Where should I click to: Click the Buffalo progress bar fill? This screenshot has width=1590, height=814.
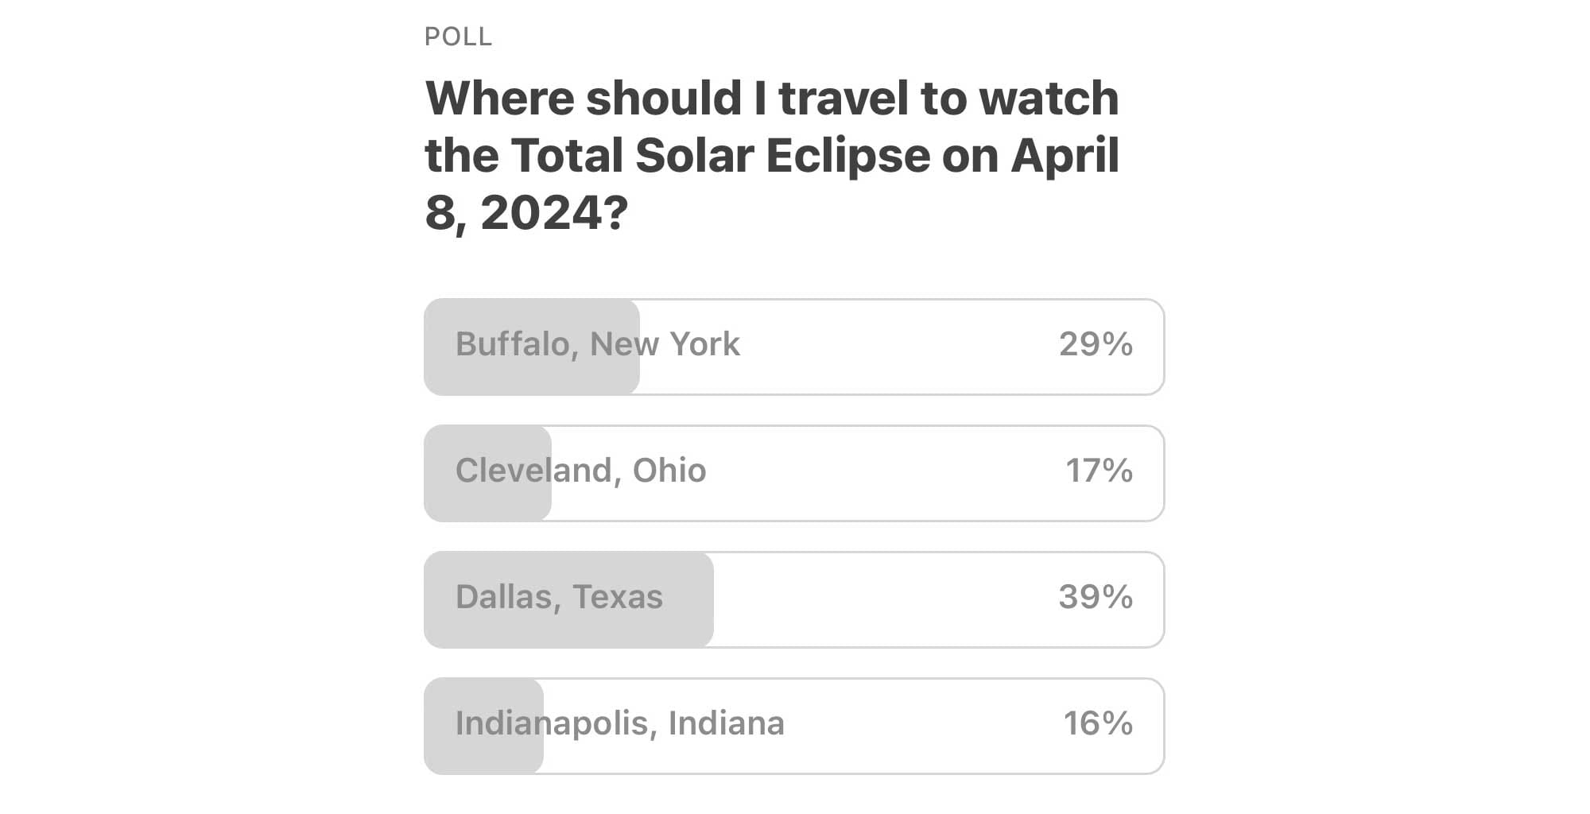(533, 346)
